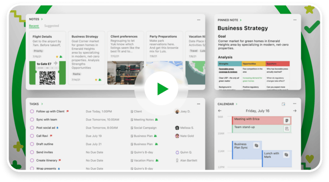Screen dimensions: 329x182
Task: Open the Pinned Note three-dot menu
Action: (x=294, y=20)
